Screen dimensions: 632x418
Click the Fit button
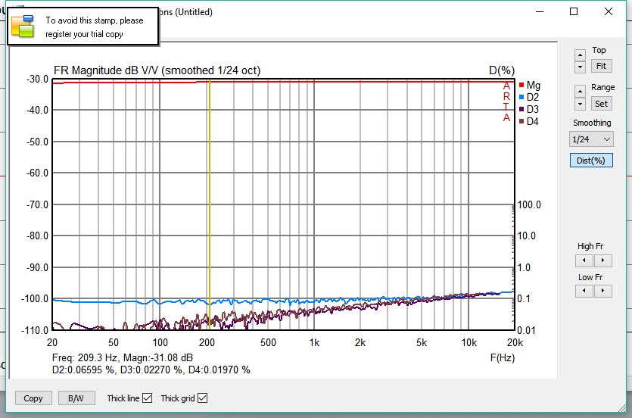(x=600, y=67)
